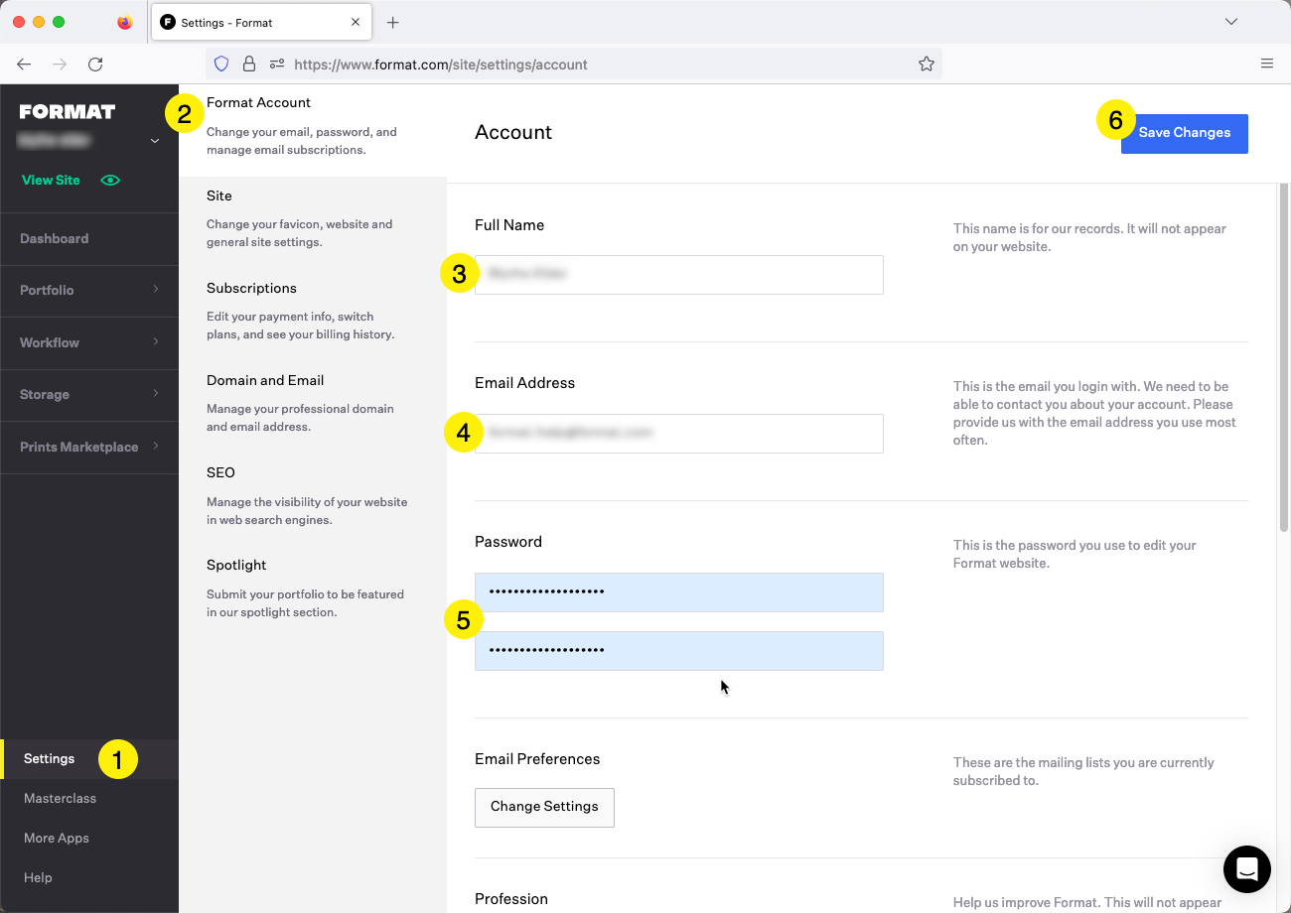Click the browser back arrow
The height and width of the screenshot is (913, 1291).
(x=24, y=65)
